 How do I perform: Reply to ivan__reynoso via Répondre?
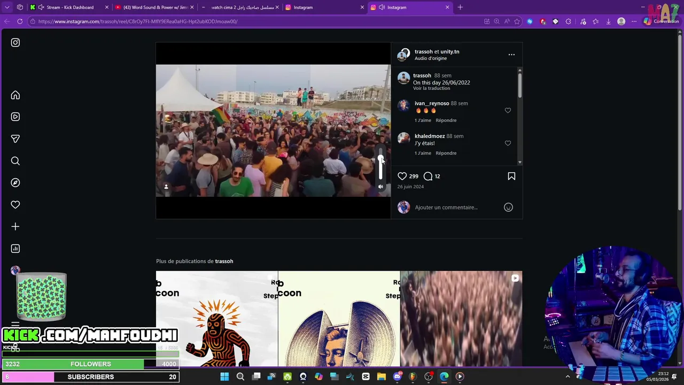[x=446, y=120]
